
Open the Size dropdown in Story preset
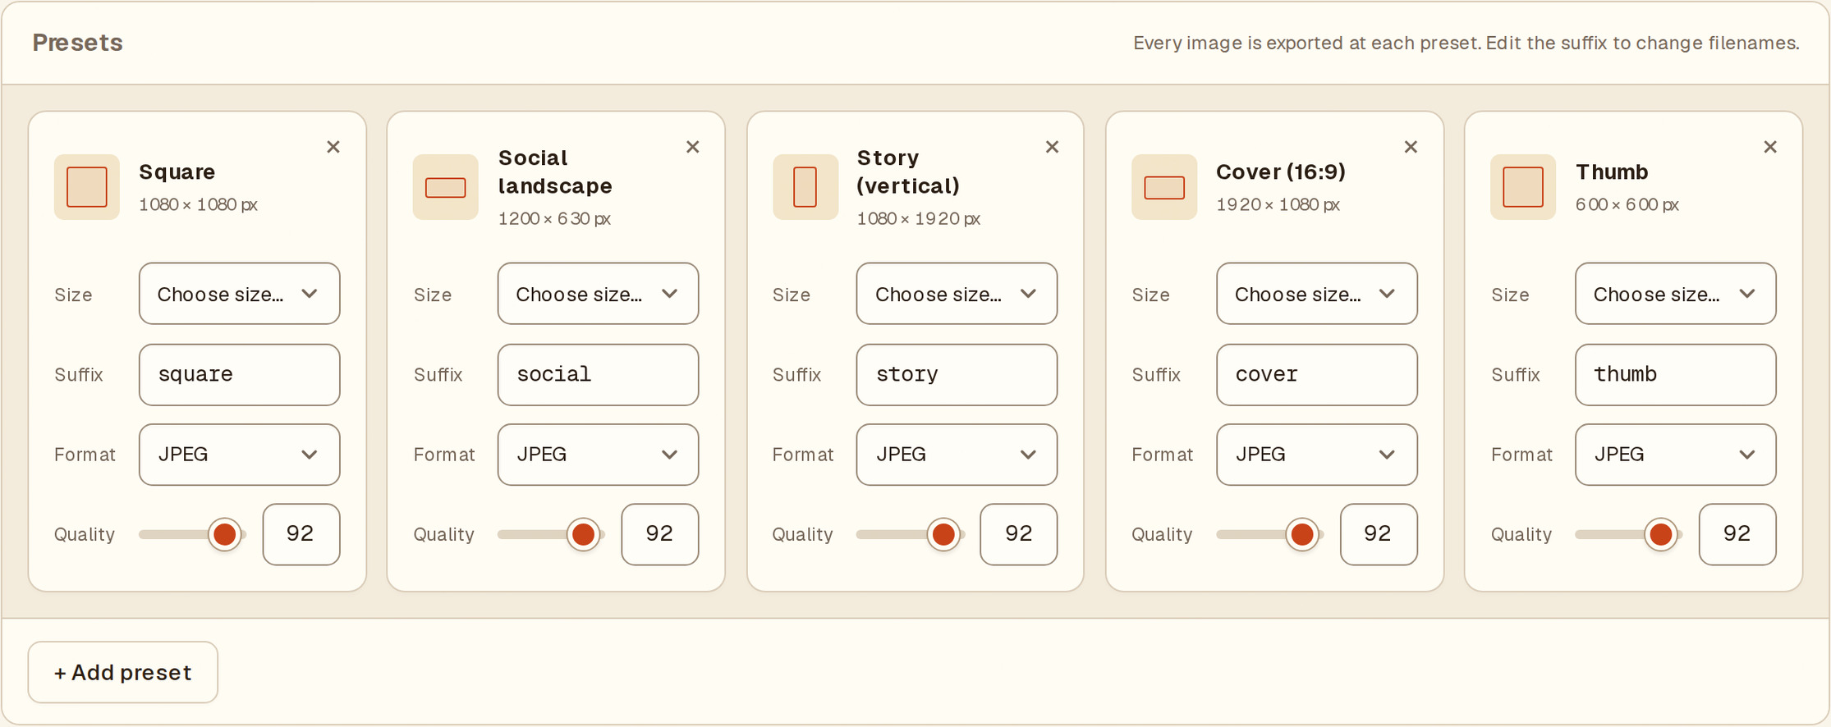[x=957, y=294]
